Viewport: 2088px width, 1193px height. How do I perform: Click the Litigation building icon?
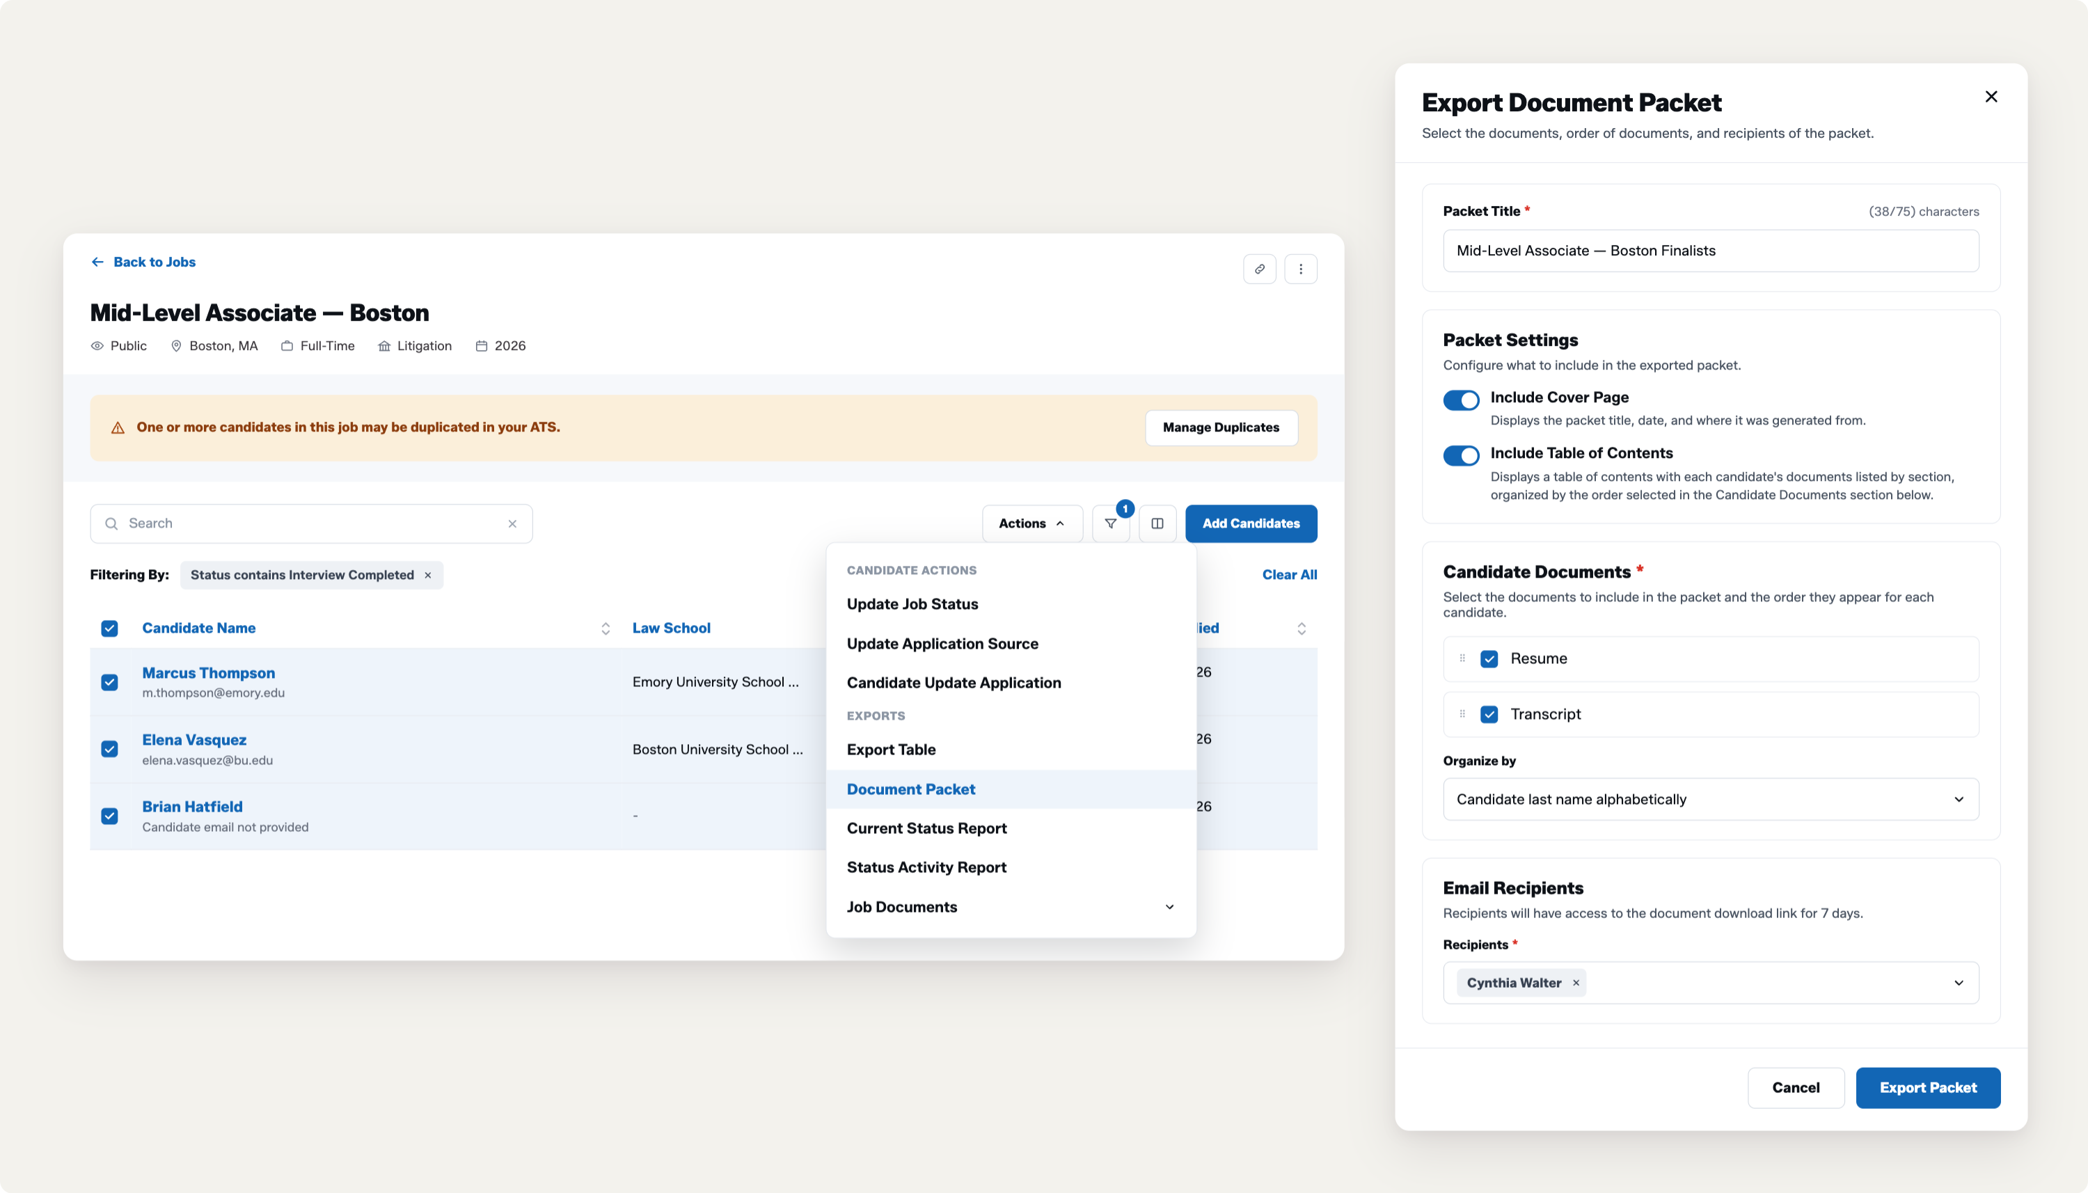(x=384, y=346)
